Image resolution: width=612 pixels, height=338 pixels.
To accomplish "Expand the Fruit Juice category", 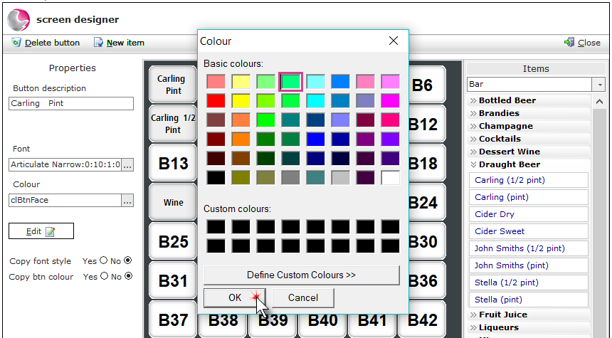I will (x=529, y=315).
